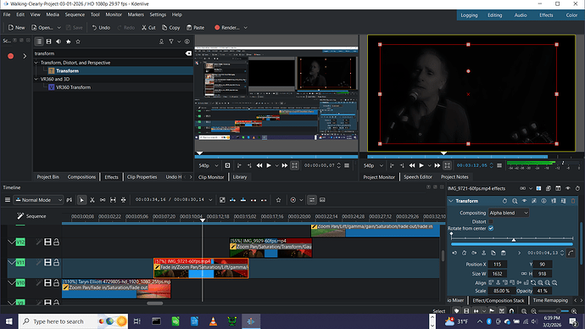Play the project monitor
The height and width of the screenshot is (329, 585).
pyautogui.click(x=421, y=165)
